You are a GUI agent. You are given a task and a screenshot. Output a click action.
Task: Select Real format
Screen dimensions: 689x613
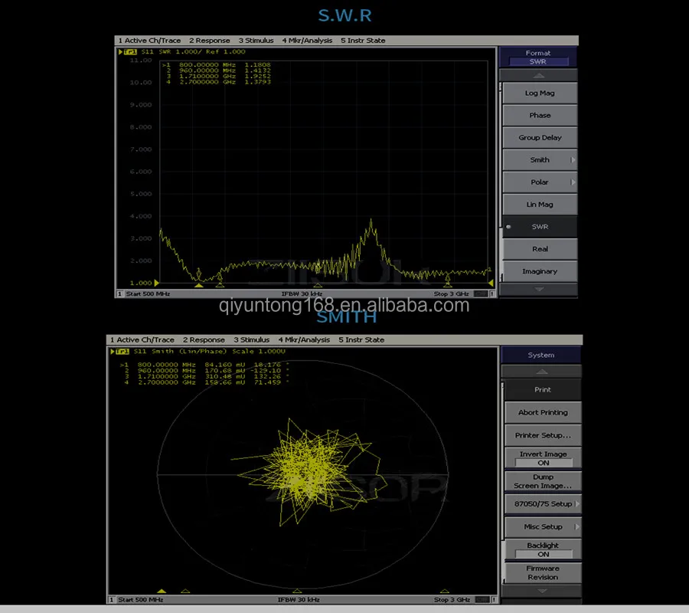540,249
